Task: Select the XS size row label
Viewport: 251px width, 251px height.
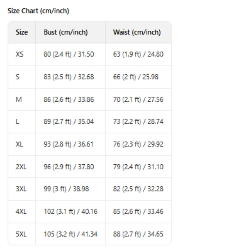Action: coord(20,54)
